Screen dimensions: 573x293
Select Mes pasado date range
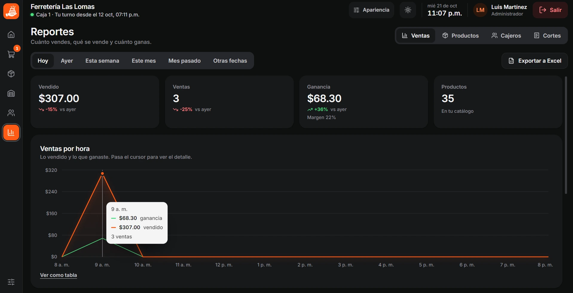coord(184,61)
